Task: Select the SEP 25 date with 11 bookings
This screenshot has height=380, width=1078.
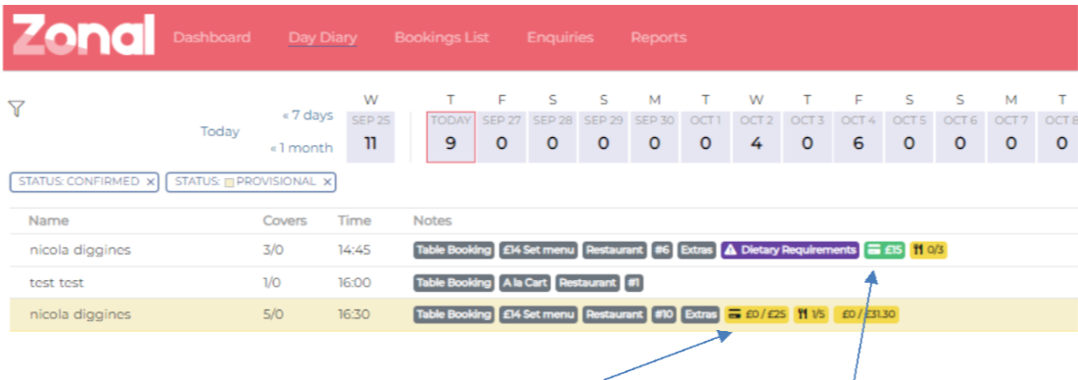Action: (370, 137)
